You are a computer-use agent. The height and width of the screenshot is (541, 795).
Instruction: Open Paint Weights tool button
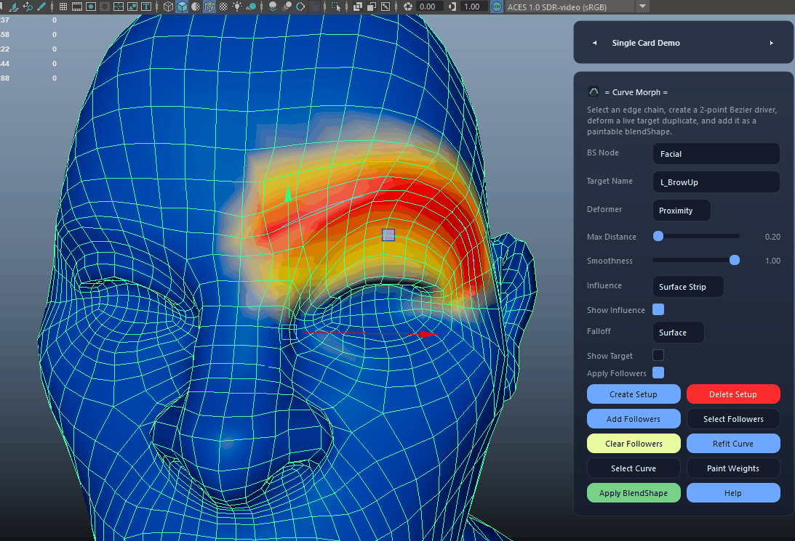point(733,468)
